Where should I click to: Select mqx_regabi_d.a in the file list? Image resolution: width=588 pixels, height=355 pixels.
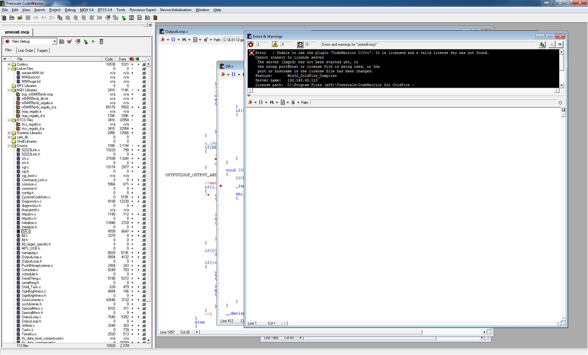pyautogui.click(x=33, y=116)
